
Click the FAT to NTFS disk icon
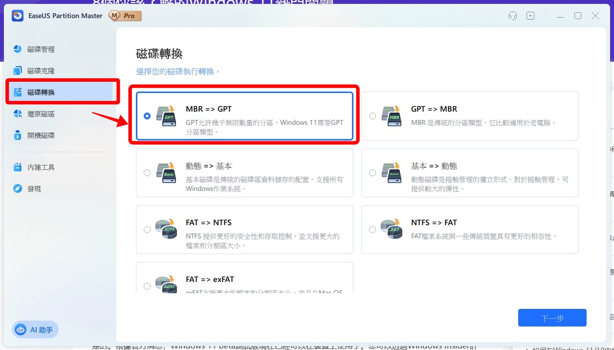tap(166, 230)
